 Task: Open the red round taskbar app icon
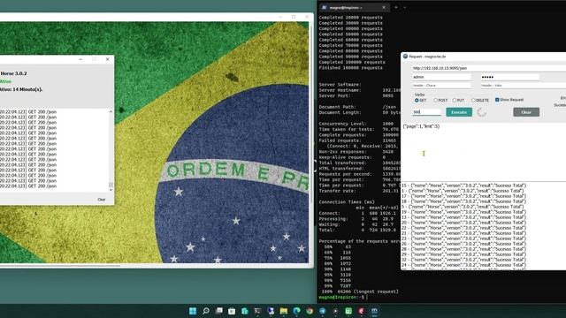point(362,311)
